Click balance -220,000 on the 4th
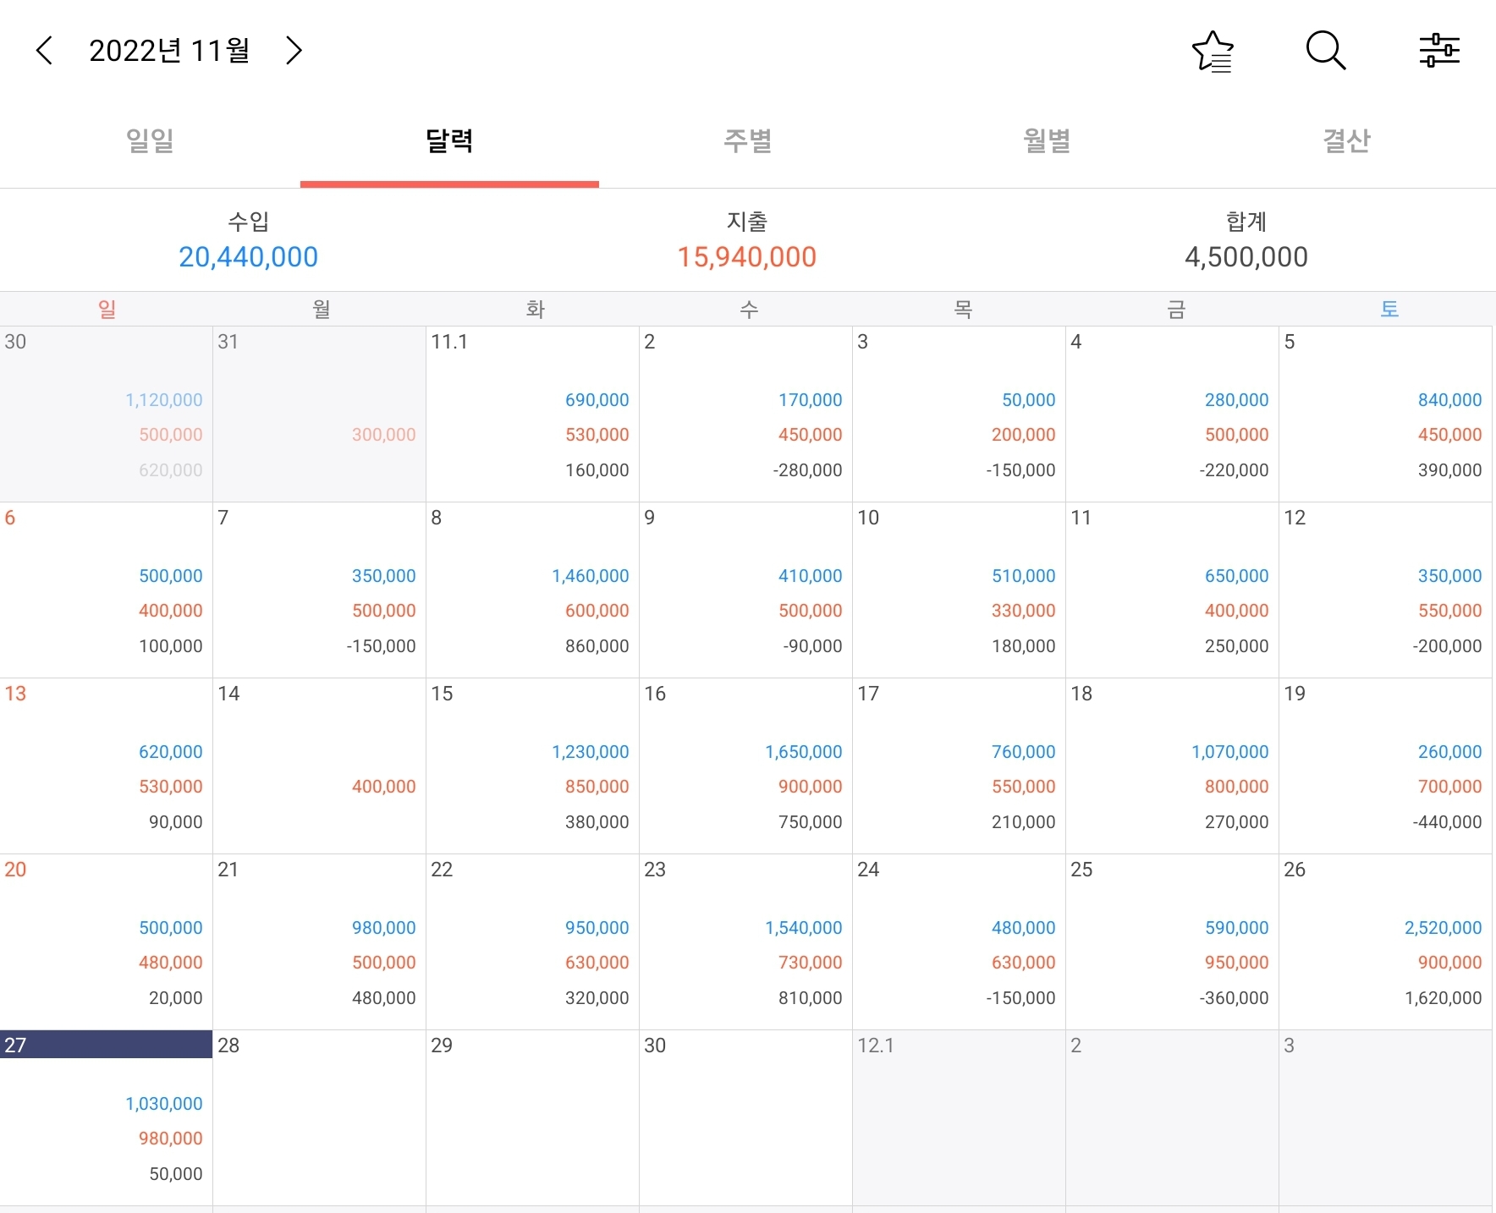 [x=1234, y=470]
